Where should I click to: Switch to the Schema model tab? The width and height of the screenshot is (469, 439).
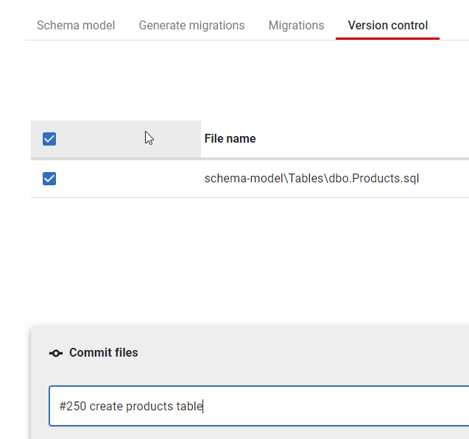[76, 25]
